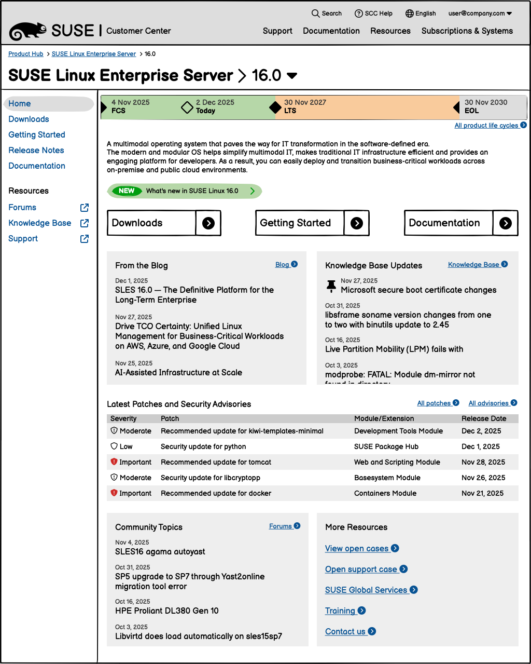Select Web and Scripting Module cell

coord(397,462)
